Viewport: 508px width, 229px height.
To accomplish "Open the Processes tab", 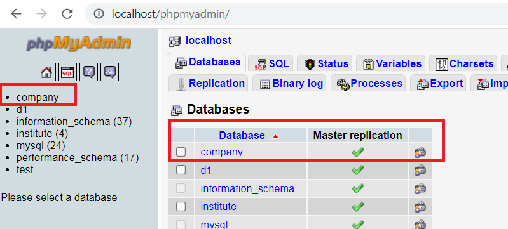I will [x=369, y=83].
